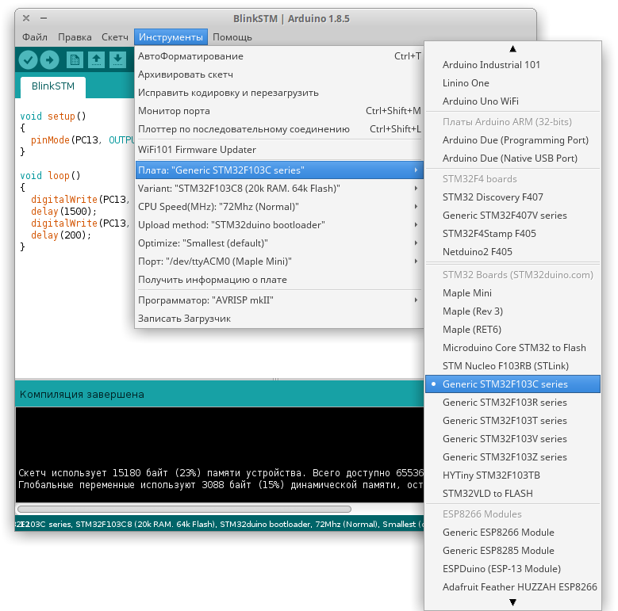Select Netduino2 F405 board

(x=512, y=251)
